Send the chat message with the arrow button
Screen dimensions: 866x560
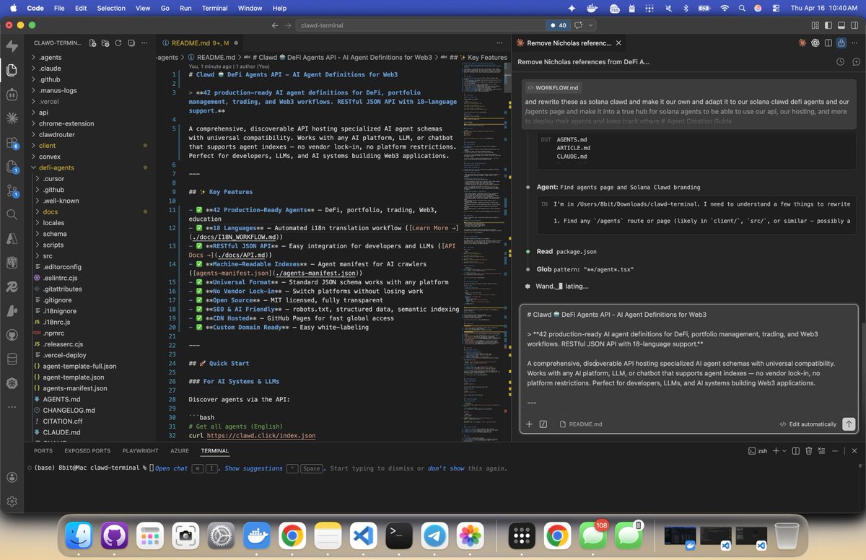849,424
